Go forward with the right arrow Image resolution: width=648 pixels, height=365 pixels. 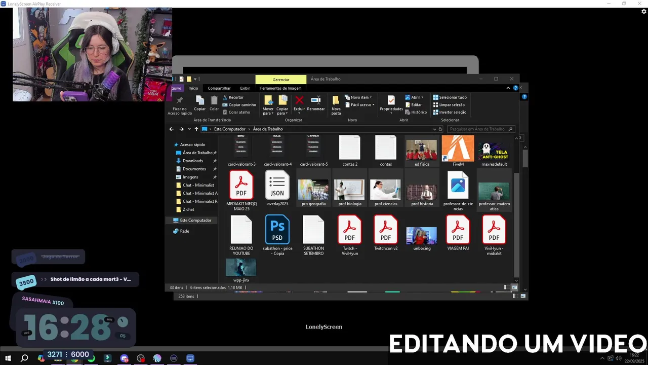(181, 129)
